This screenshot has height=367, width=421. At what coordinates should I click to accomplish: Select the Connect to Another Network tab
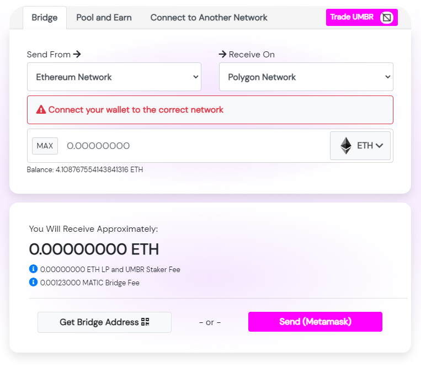(209, 18)
